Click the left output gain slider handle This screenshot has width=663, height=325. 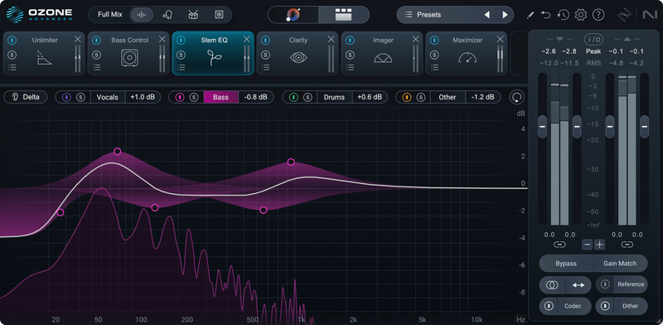point(610,127)
